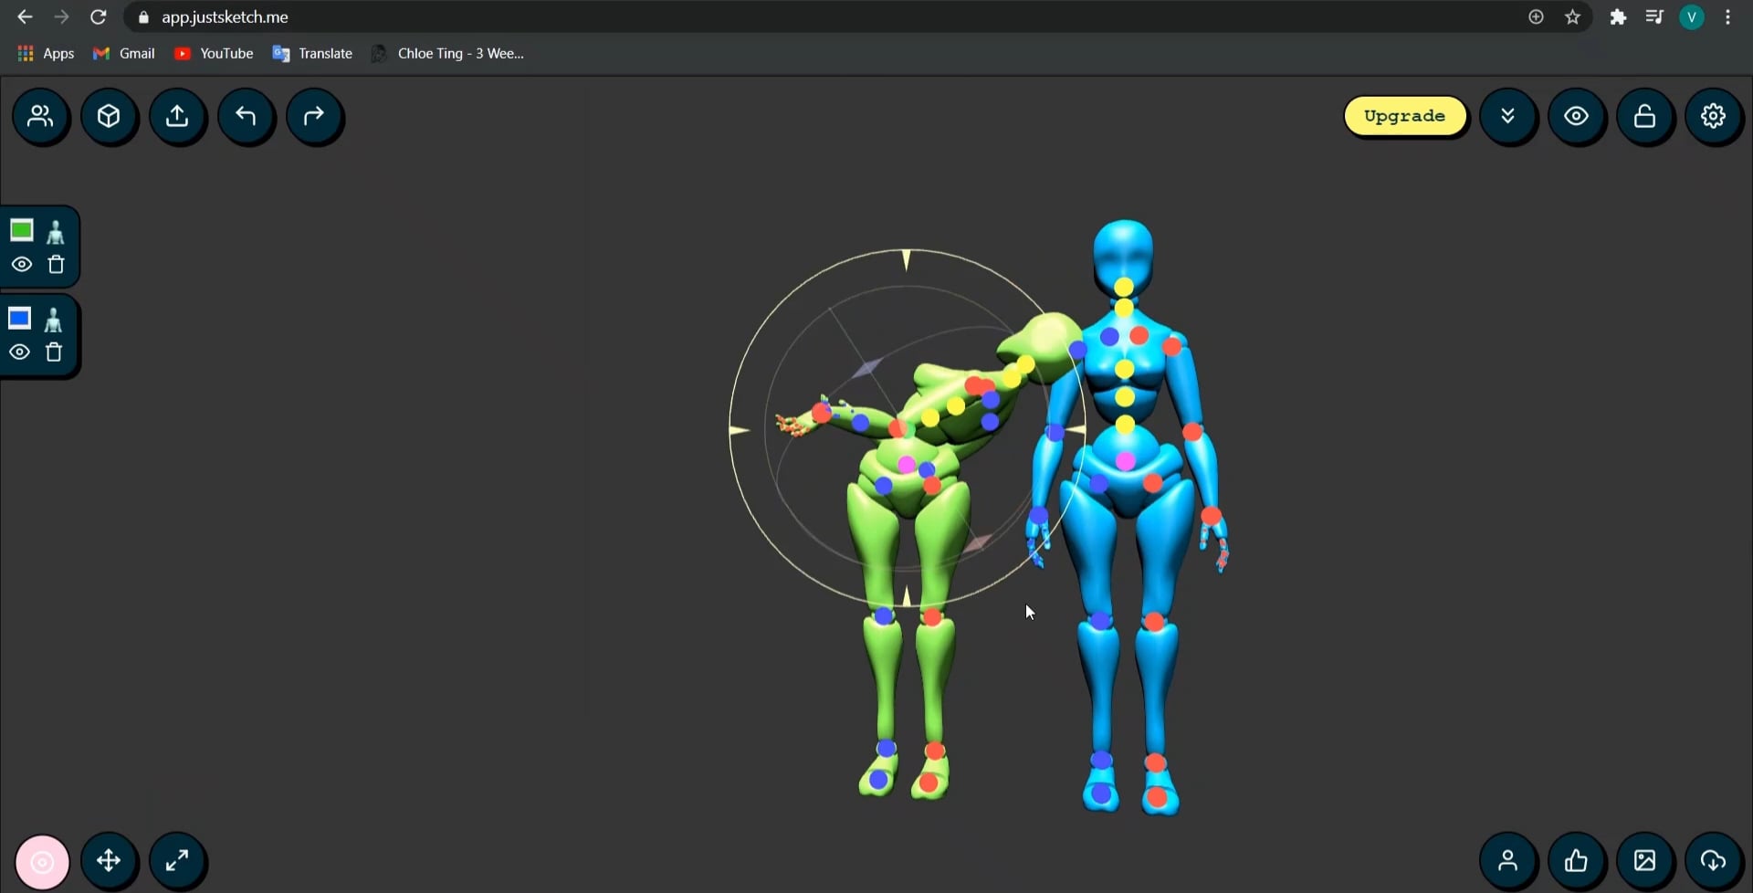Select the blue model's figure icon
The width and height of the screenshot is (1753, 893).
pos(54,320)
